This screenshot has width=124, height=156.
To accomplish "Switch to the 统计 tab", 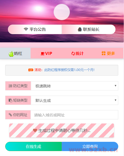I will click(x=78, y=54).
